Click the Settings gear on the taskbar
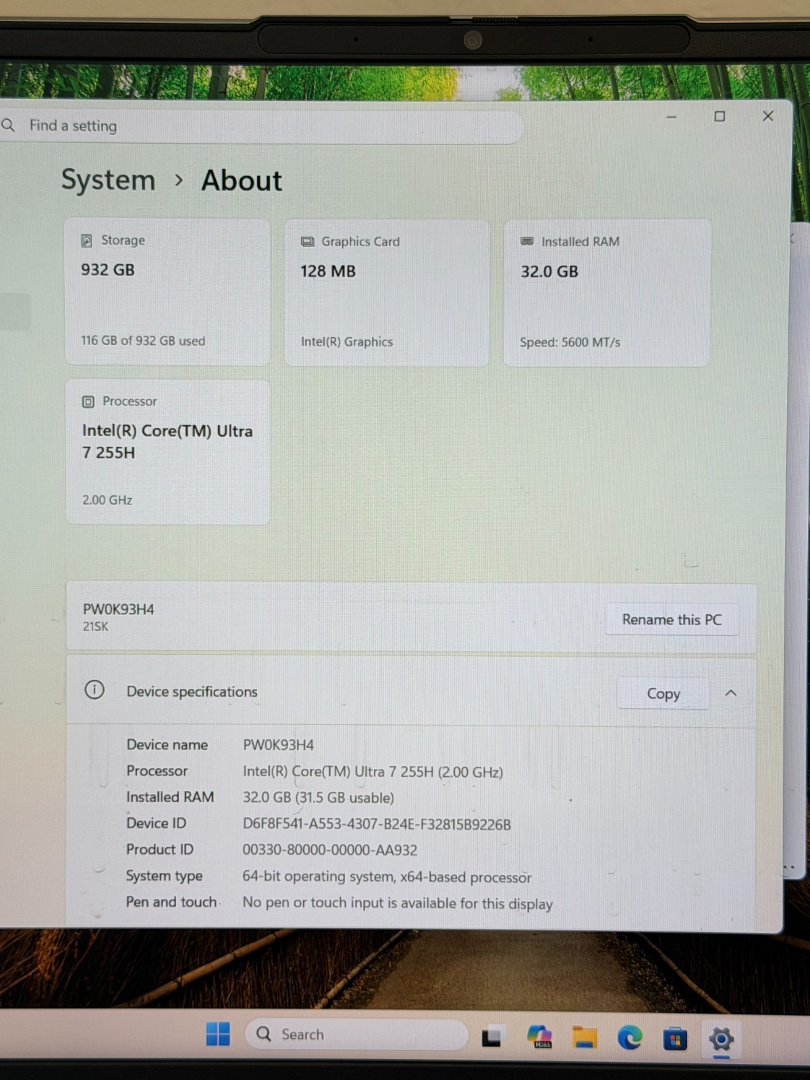This screenshot has height=1080, width=810. [721, 1039]
